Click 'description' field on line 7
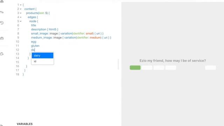 click(38, 29)
